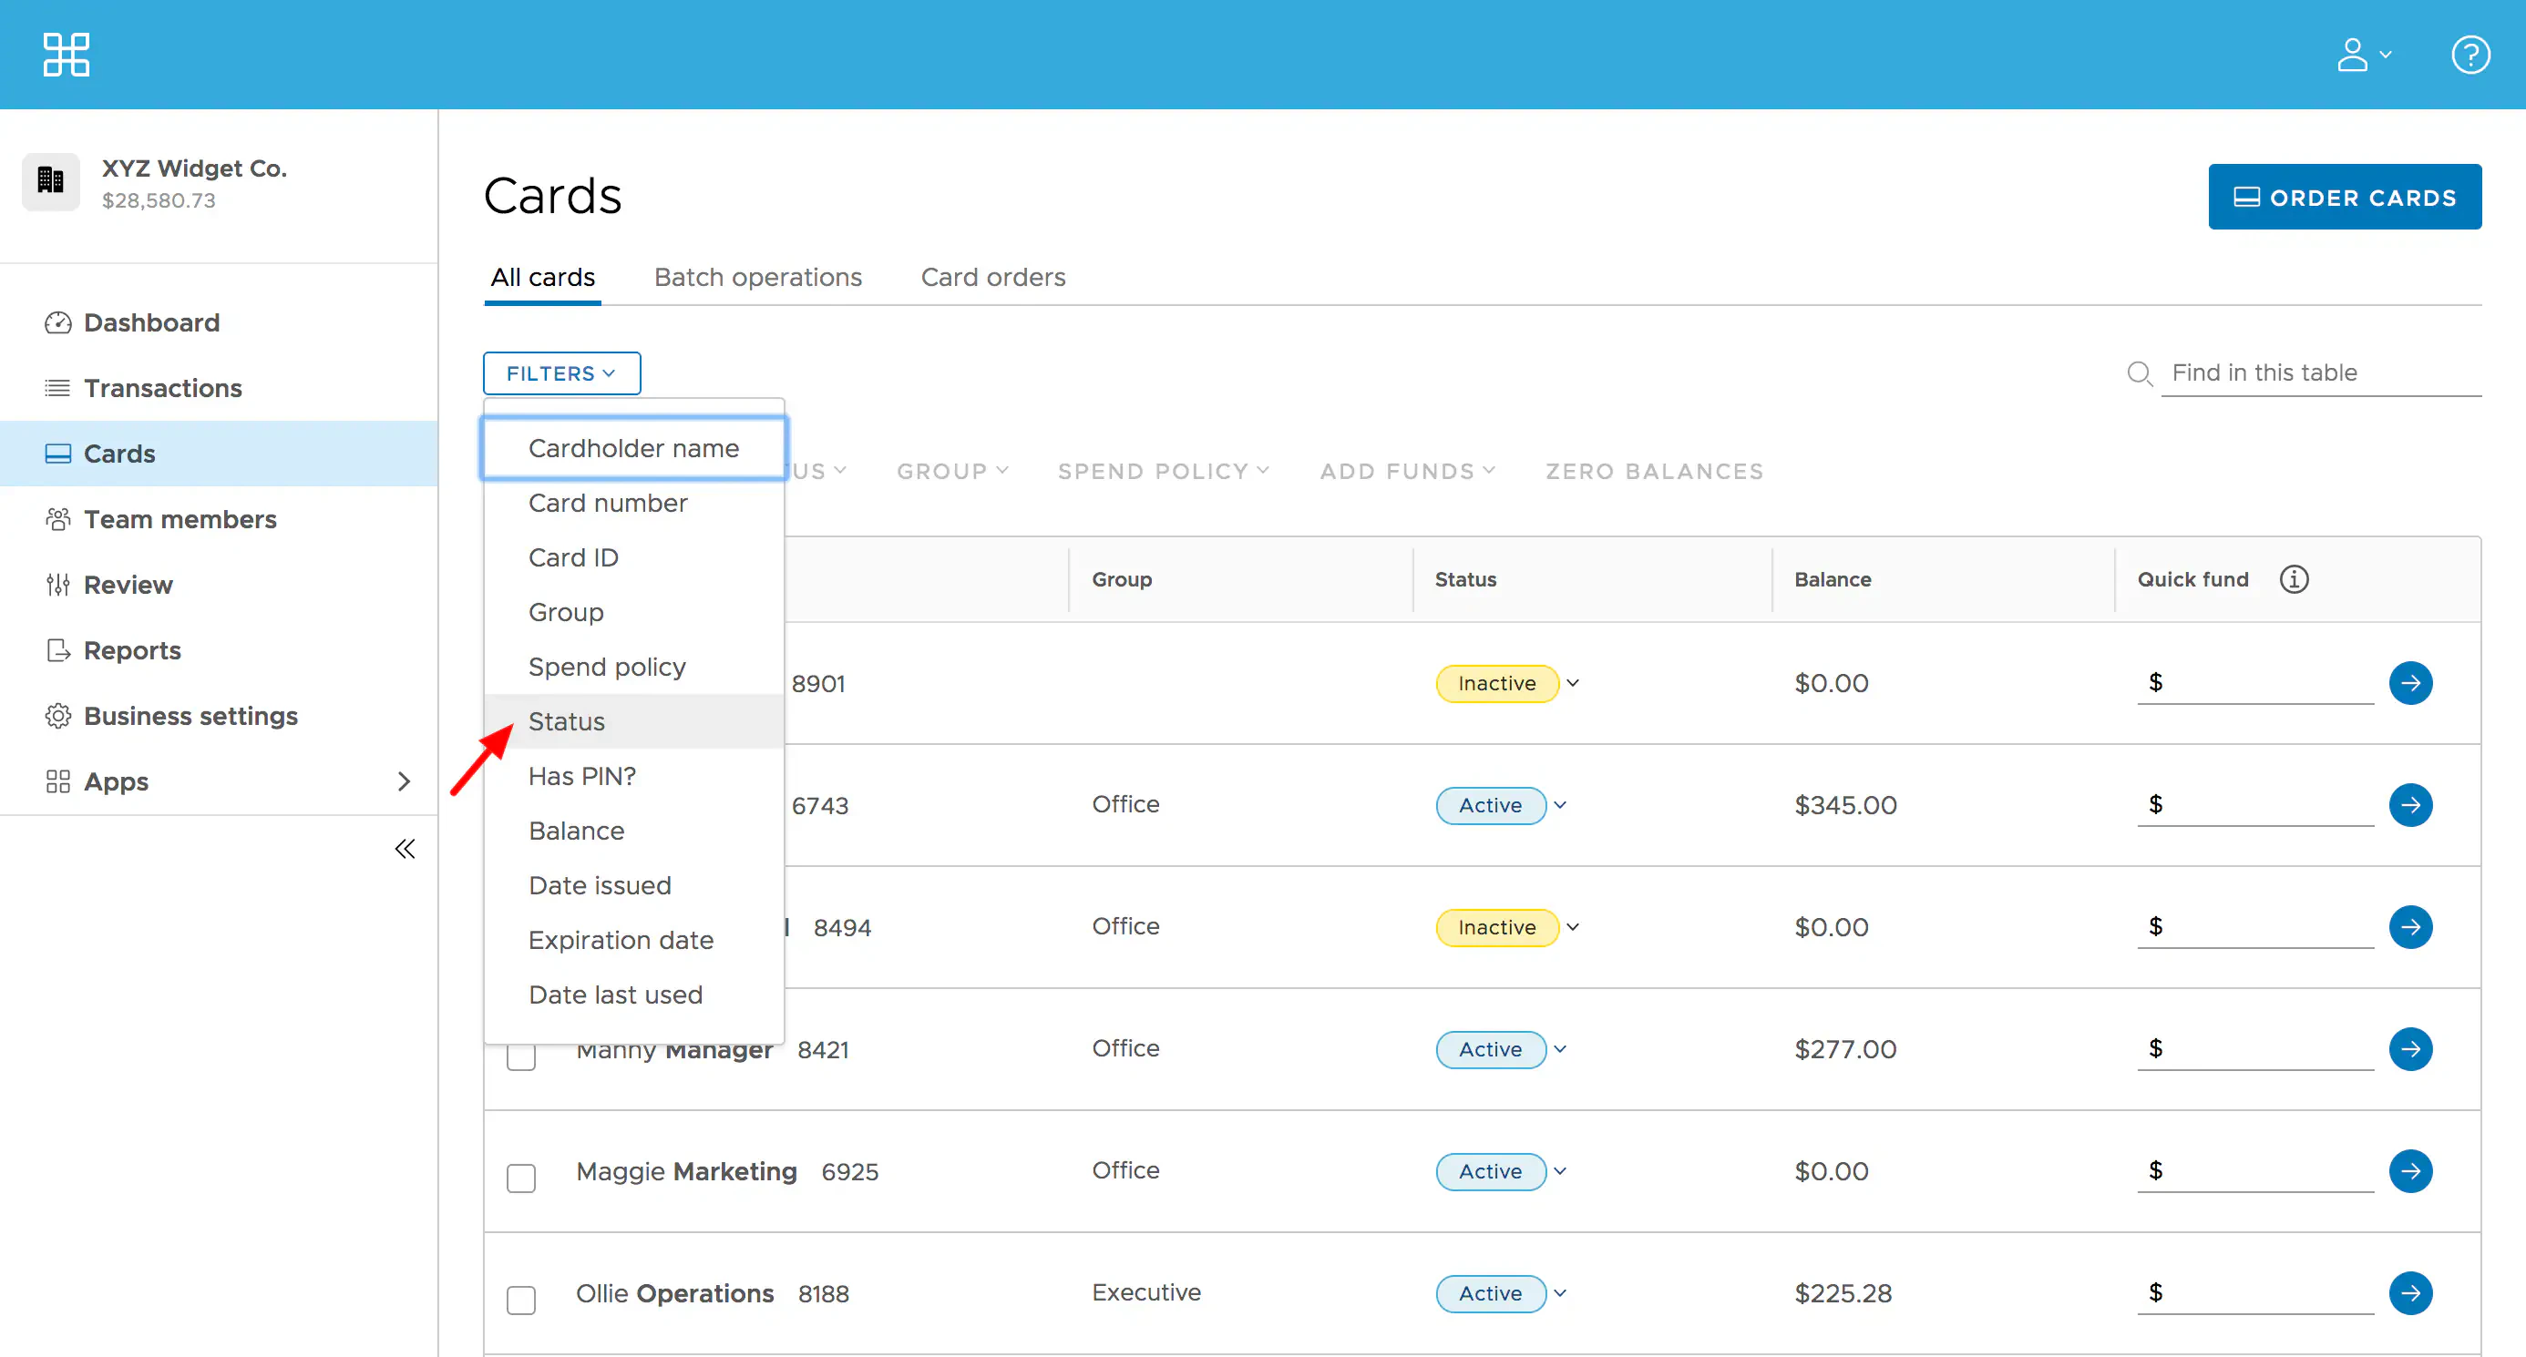The height and width of the screenshot is (1357, 2526).
Task: Open the help question mark icon
Action: pos(2470,54)
